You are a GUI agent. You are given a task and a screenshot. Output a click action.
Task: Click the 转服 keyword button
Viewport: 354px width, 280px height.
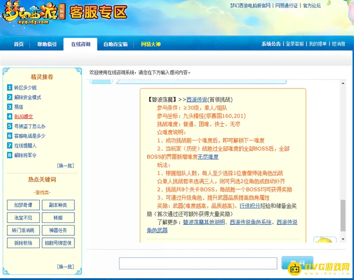pos(58,218)
